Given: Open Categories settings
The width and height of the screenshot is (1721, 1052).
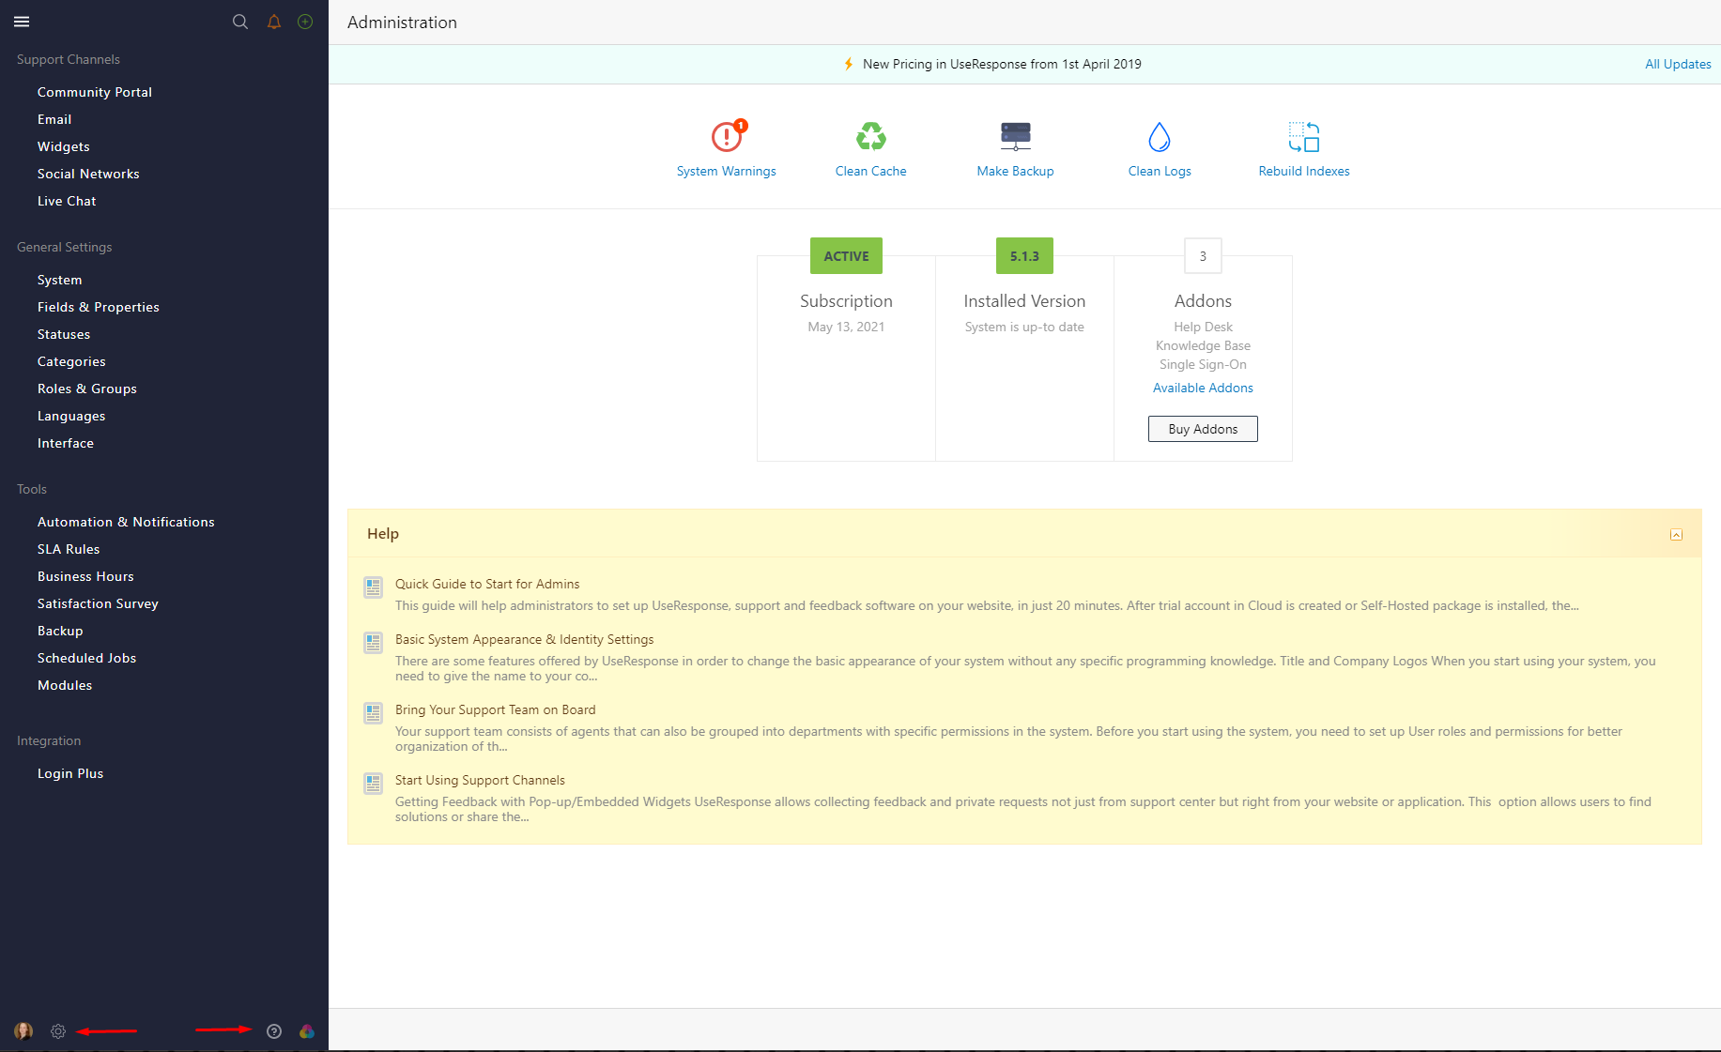Looking at the screenshot, I should (x=71, y=361).
